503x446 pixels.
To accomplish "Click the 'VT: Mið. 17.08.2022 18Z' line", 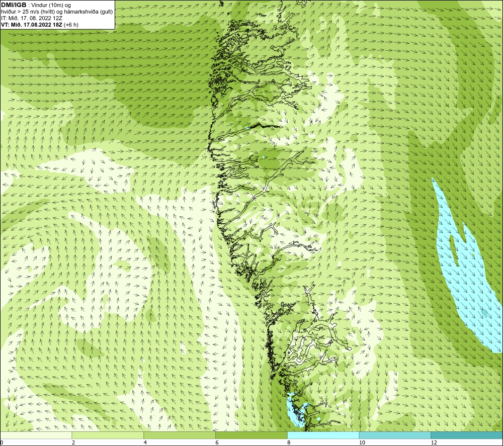I will tap(32, 25).
